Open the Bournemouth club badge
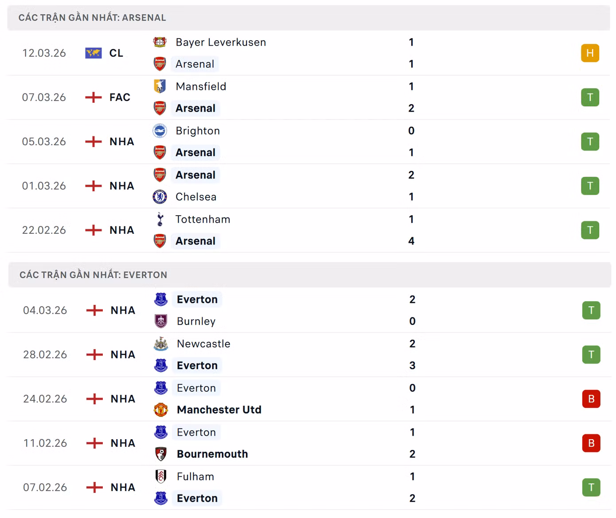 161,454
